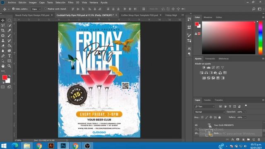Open the Character panel icon

[x=189, y=49]
